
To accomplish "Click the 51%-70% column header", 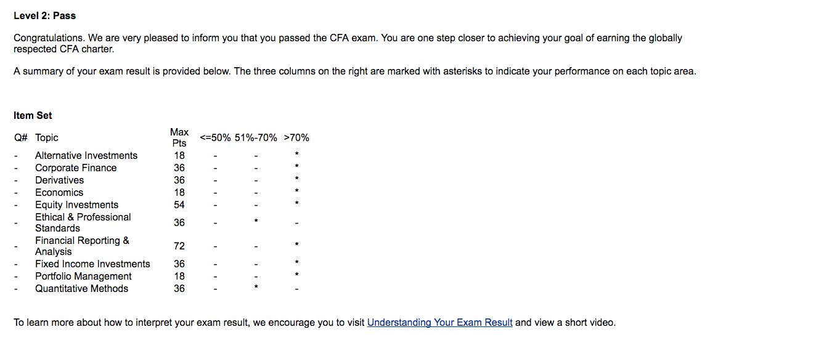I will 256,138.
